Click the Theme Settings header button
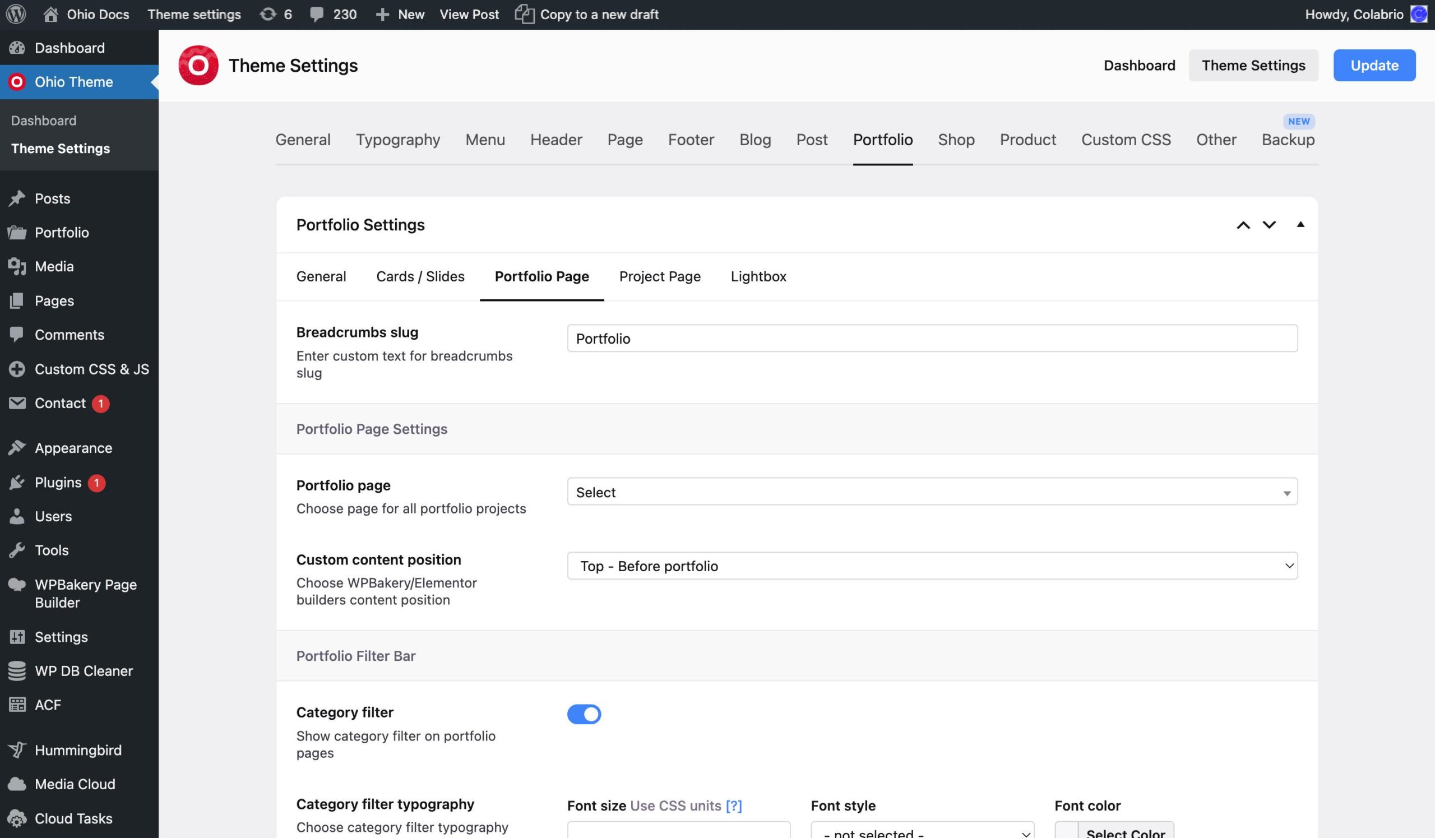Viewport: 1435px width, 838px height. point(1253,66)
